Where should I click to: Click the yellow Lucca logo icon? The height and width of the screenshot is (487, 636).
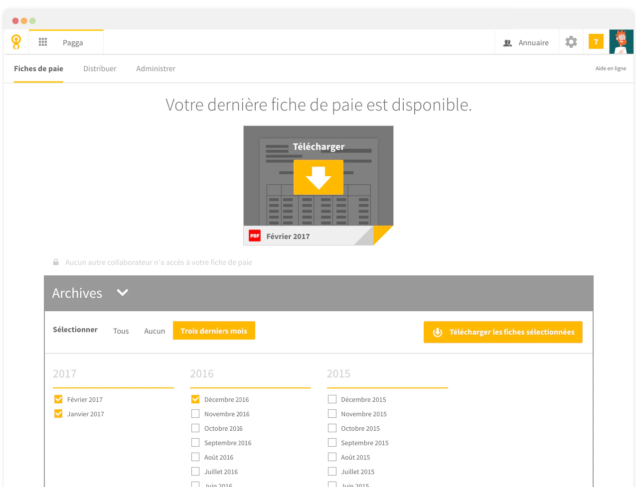tap(16, 42)
